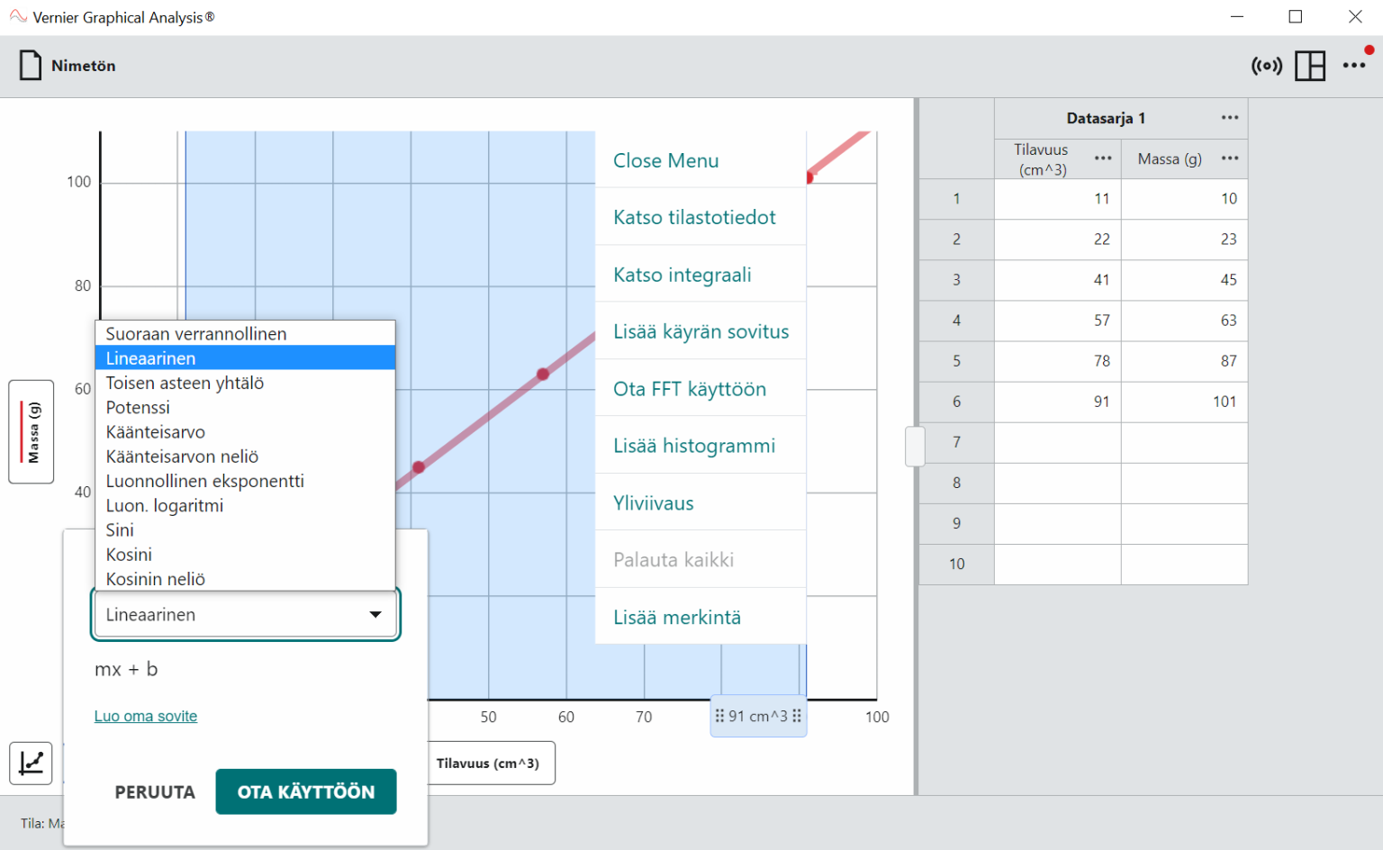The height and width of the screenshot is (850, 1383).
Task: Open the top-right more options menu
Action: coord(1354,66)
